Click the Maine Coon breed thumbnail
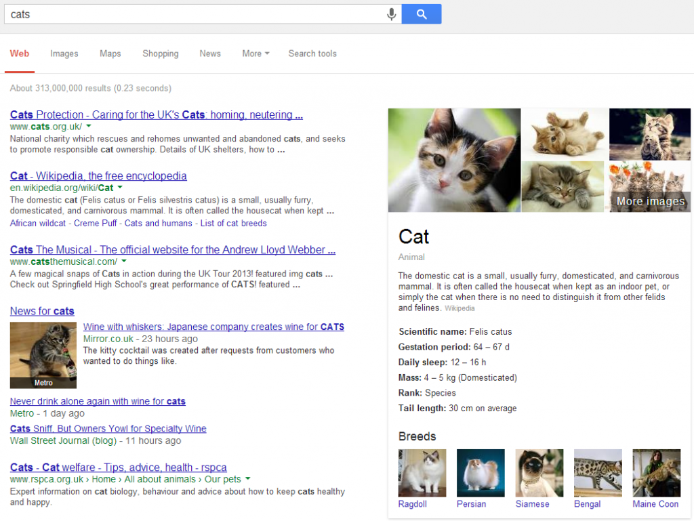 (x=656, y=473)
